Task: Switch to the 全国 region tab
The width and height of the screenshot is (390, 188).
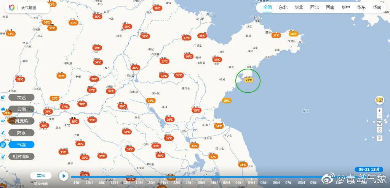Action: [268, 8]
